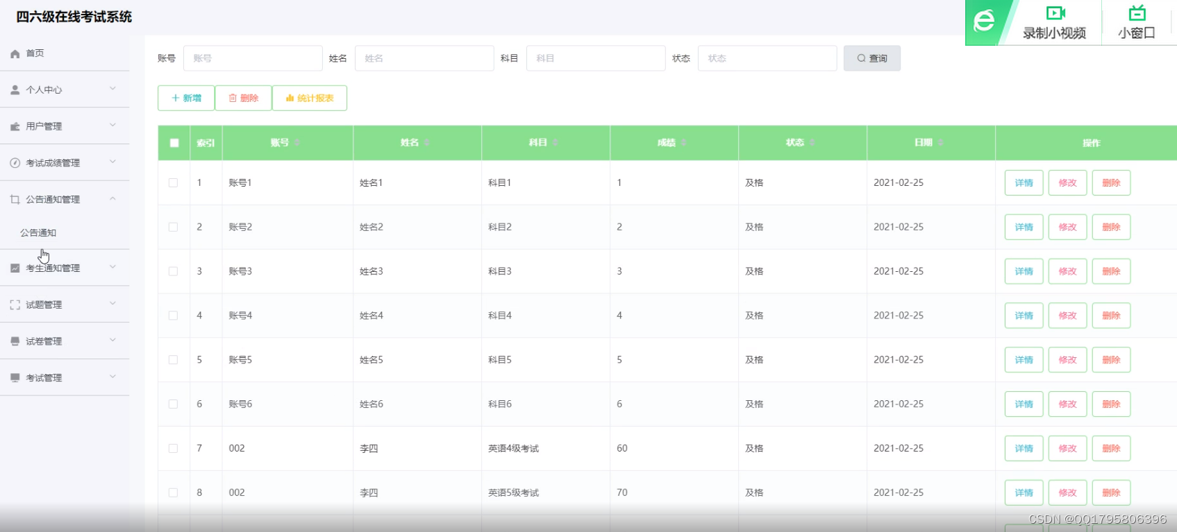Expand the 考试成绩管理 menu chevron

tap(112, 162)
